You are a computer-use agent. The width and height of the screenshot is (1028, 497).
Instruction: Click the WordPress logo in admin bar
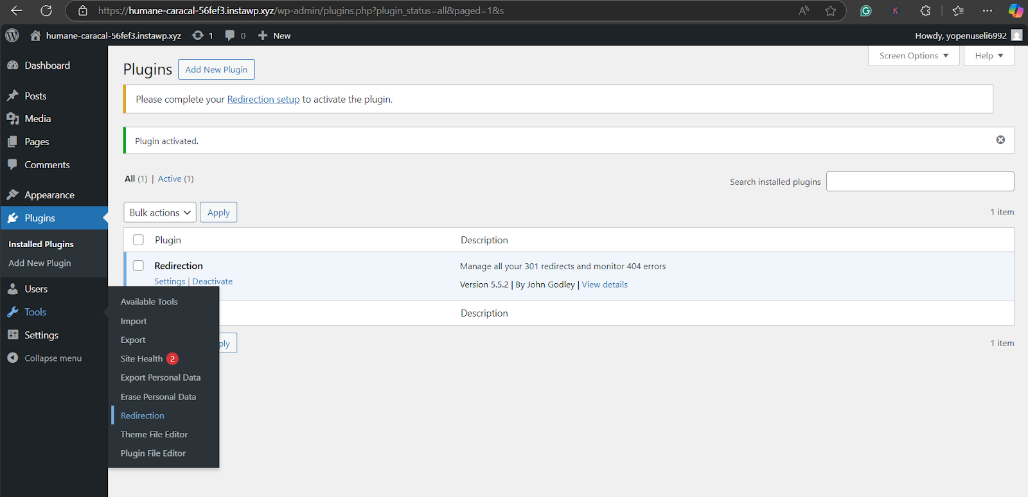click(12, 35)
